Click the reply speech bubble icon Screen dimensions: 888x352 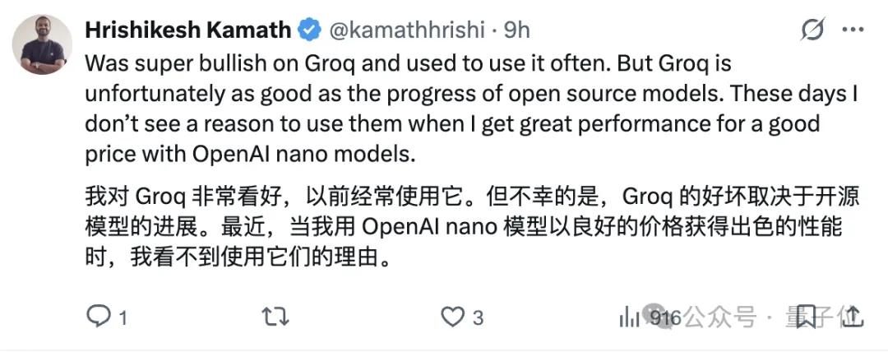[x=98, y=317]
